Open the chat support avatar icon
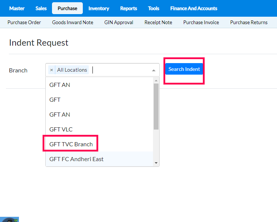277x222 pixels. point(9,219)
